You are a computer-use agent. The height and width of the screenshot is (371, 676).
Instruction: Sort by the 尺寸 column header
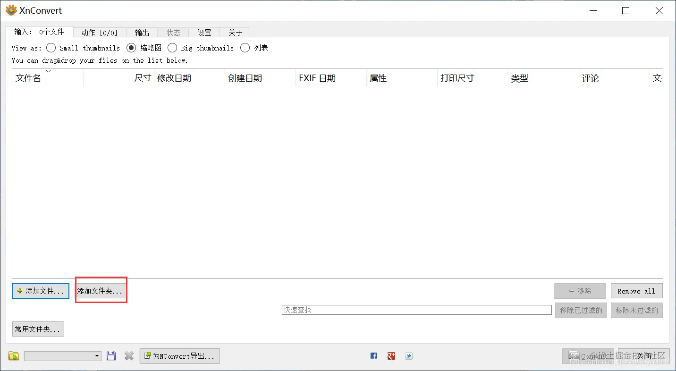119,78
